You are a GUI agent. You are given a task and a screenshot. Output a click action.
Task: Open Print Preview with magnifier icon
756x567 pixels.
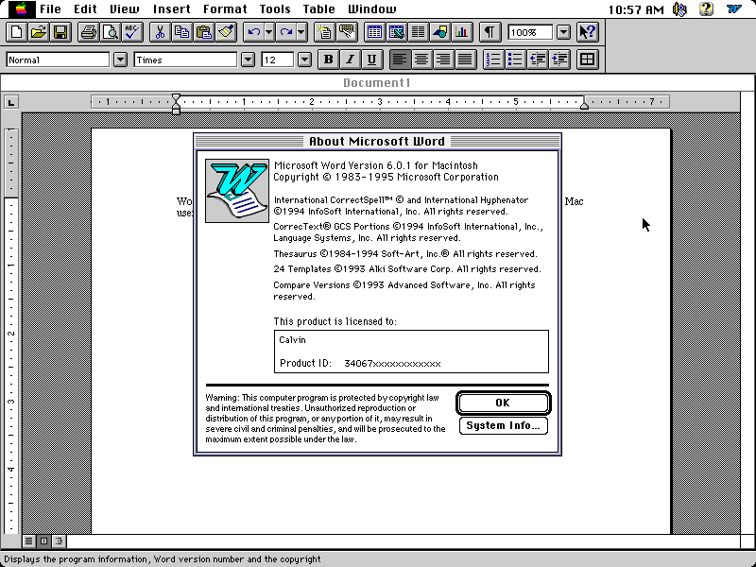(111, 32)
